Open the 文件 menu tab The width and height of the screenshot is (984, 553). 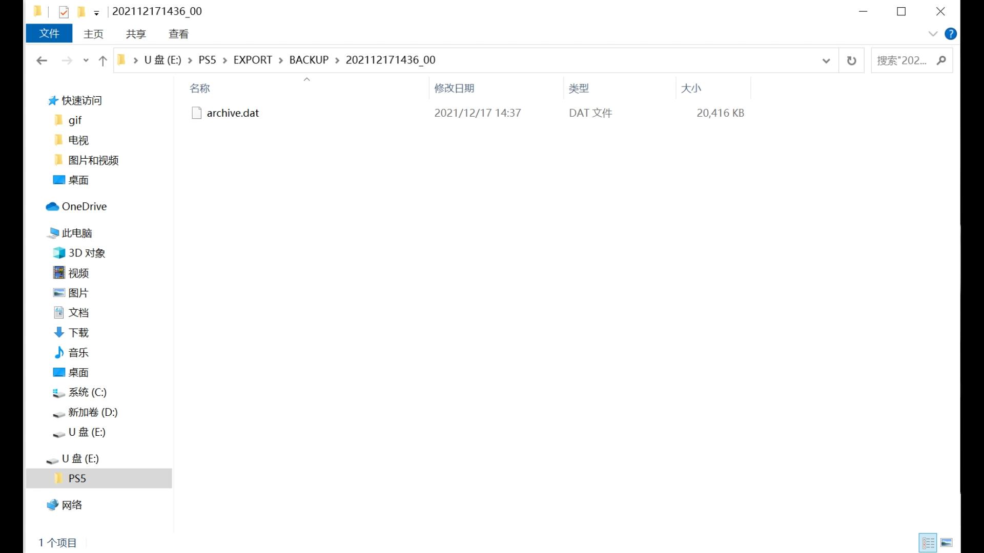pyautogui.click(x=49, y=34)
